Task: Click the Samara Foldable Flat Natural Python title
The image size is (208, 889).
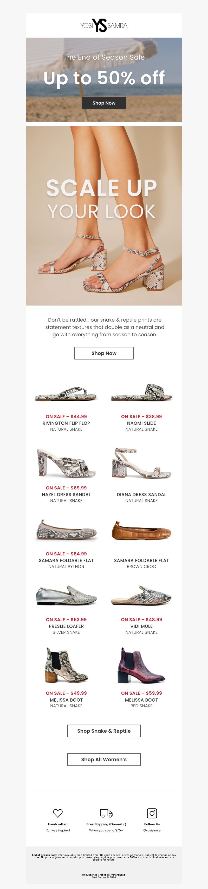Action: 66,560
